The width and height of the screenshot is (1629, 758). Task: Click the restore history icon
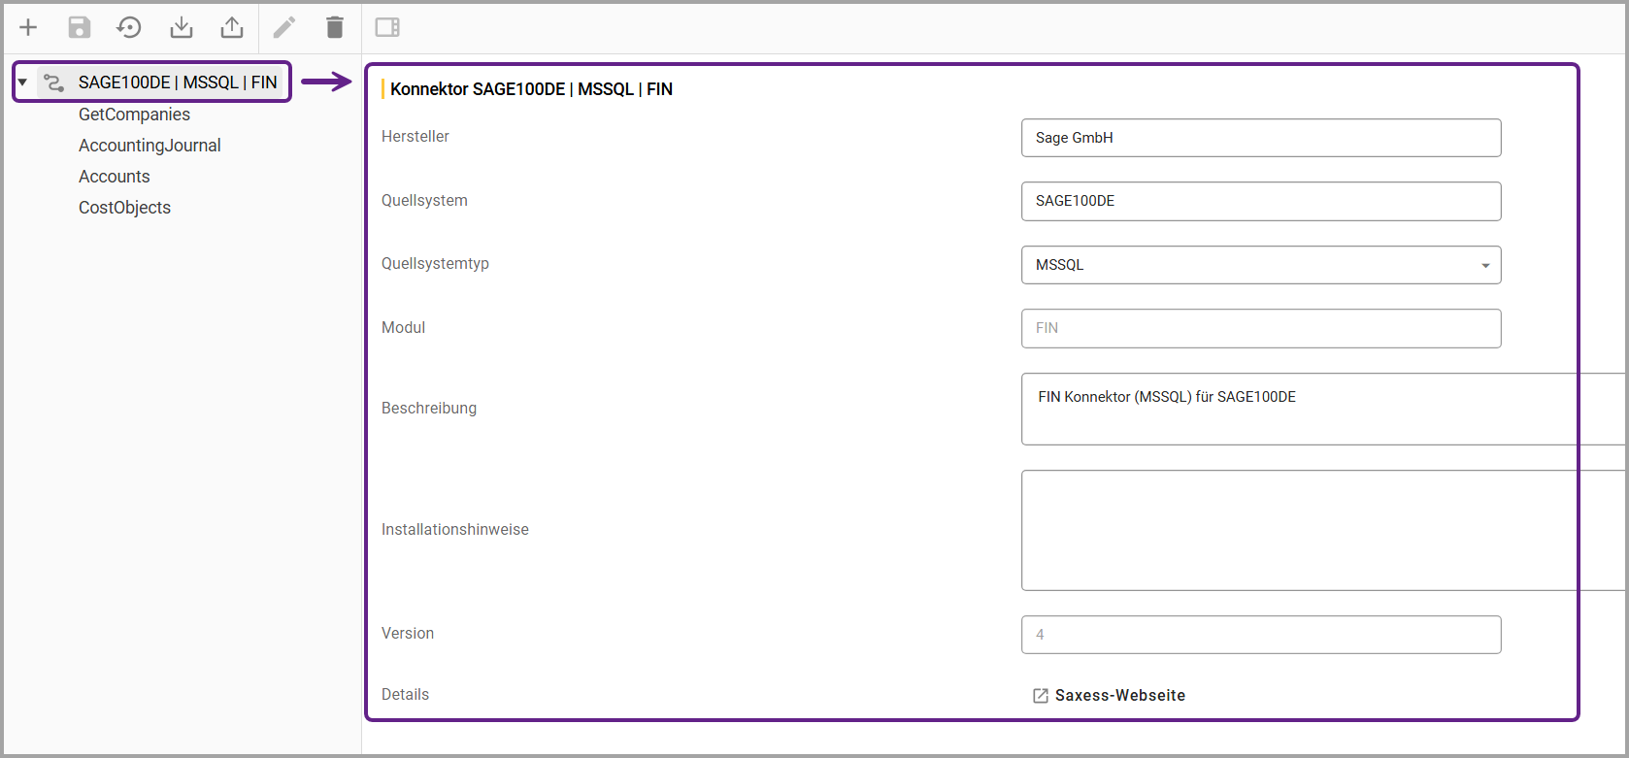[x=129, y=27]
